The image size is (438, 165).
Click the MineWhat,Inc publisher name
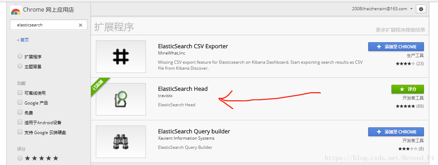pyautogui.click(x=172, y=53)
